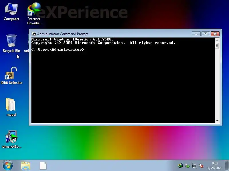Open the Command Prompt system menu icon

[33, 34]
